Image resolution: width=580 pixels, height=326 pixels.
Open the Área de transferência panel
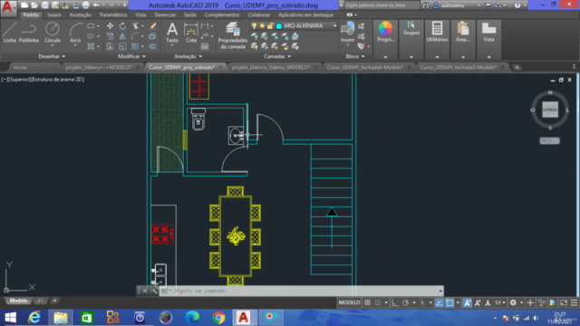[x=463, y=32]
